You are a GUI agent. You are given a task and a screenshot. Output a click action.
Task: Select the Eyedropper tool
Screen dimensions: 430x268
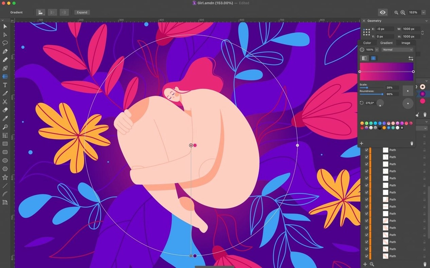click(5, 119)
